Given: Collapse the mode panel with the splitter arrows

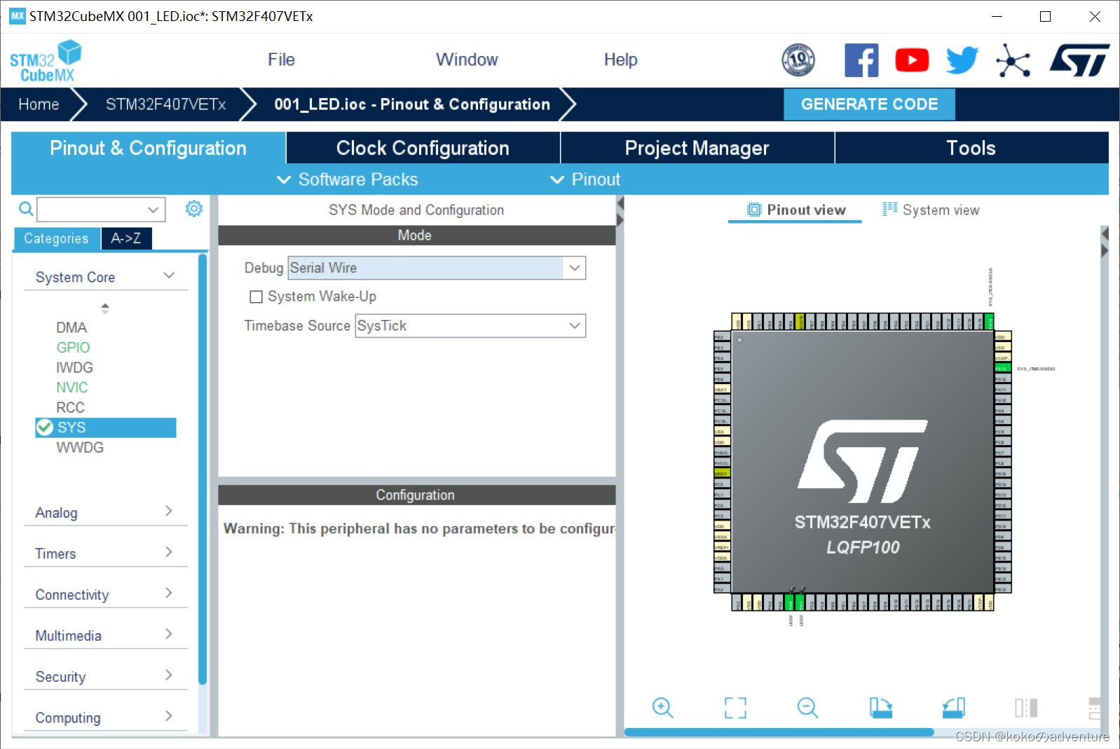Looking at the screenshot, I should (x=620, y=212).
